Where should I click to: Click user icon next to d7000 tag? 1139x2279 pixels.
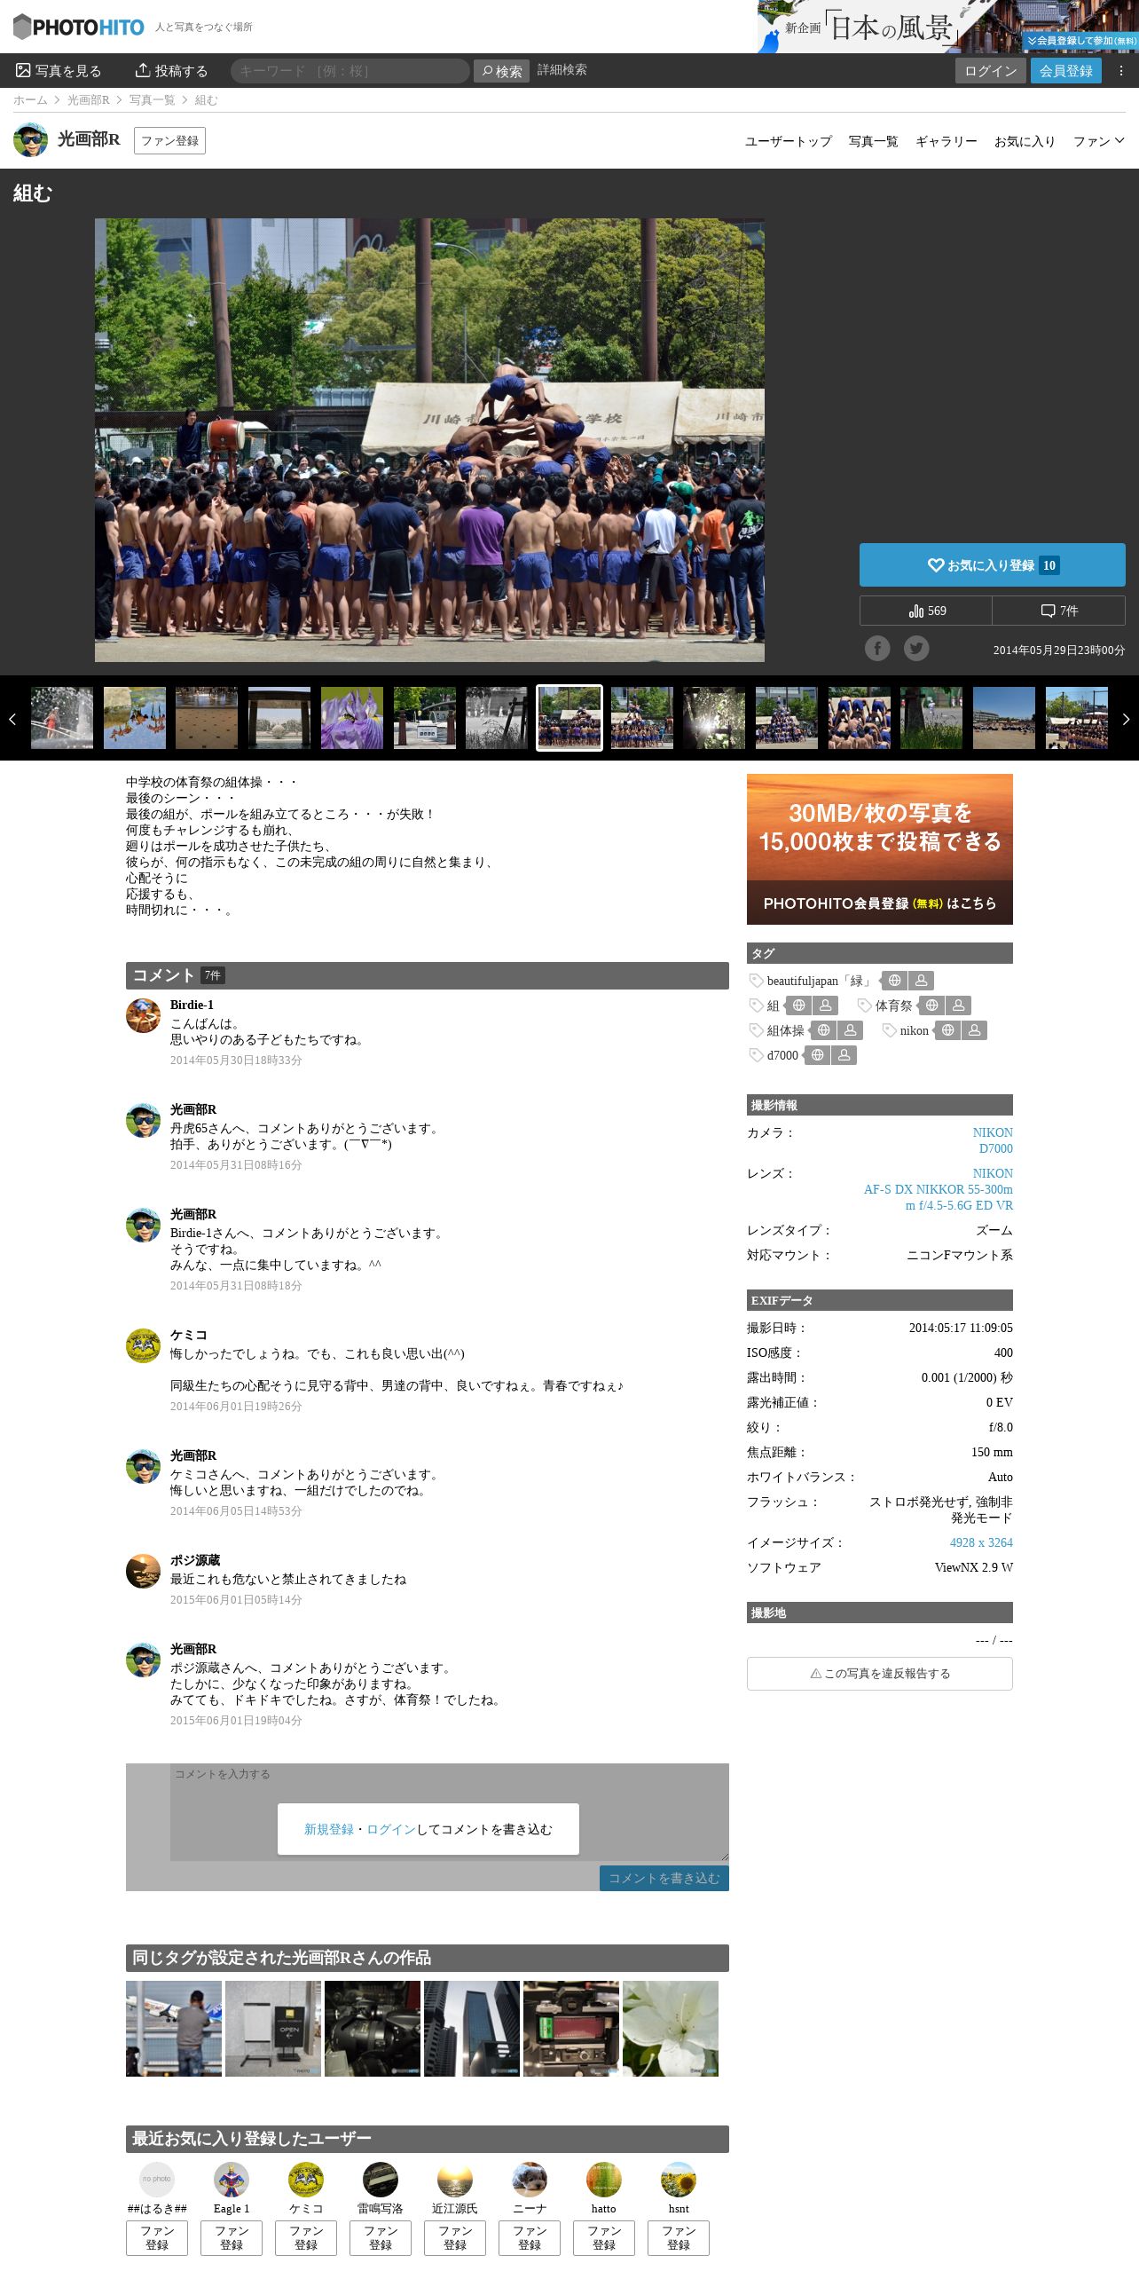coord(844,1055)
